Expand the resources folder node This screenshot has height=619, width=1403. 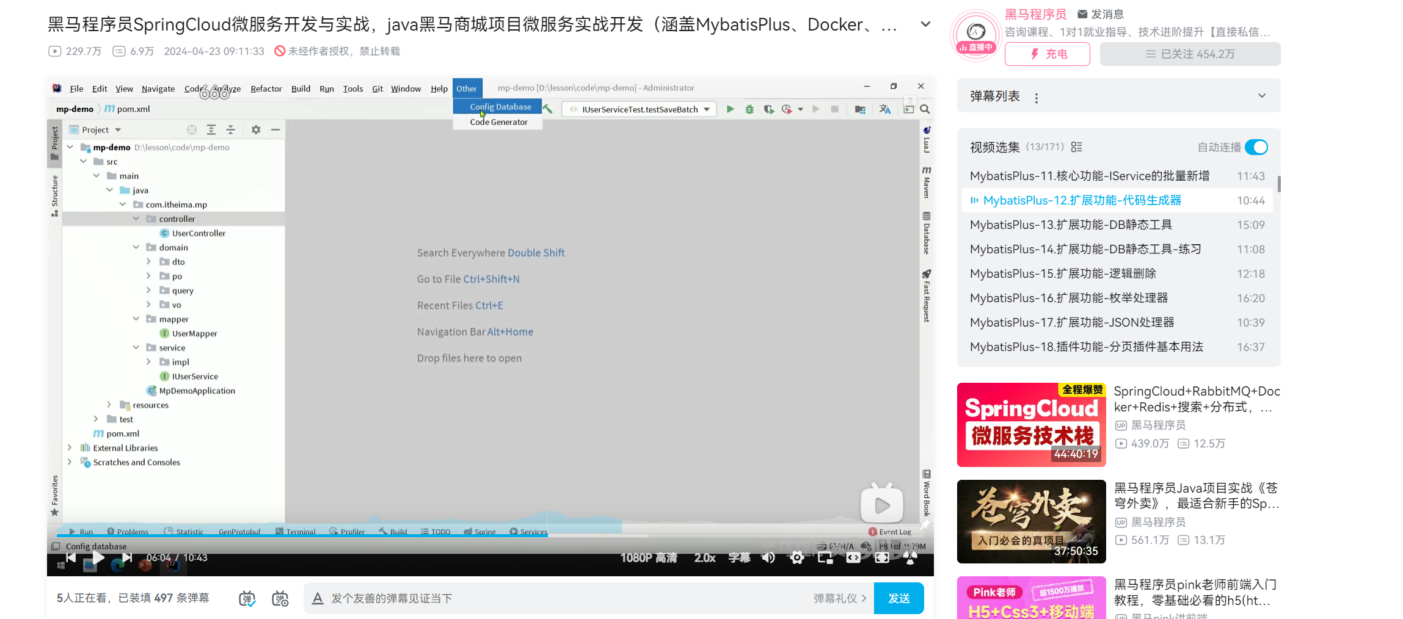click(109, 405)
